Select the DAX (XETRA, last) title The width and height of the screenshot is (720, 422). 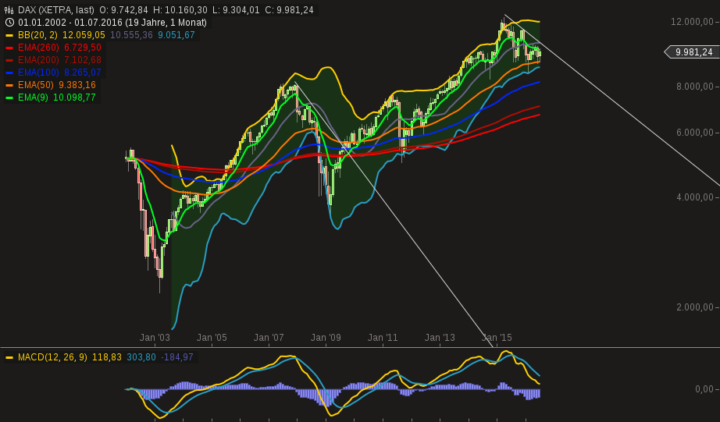[56, 9]
